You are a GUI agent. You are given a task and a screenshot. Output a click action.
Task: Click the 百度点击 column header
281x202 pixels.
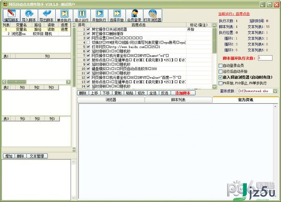[138, 25]
